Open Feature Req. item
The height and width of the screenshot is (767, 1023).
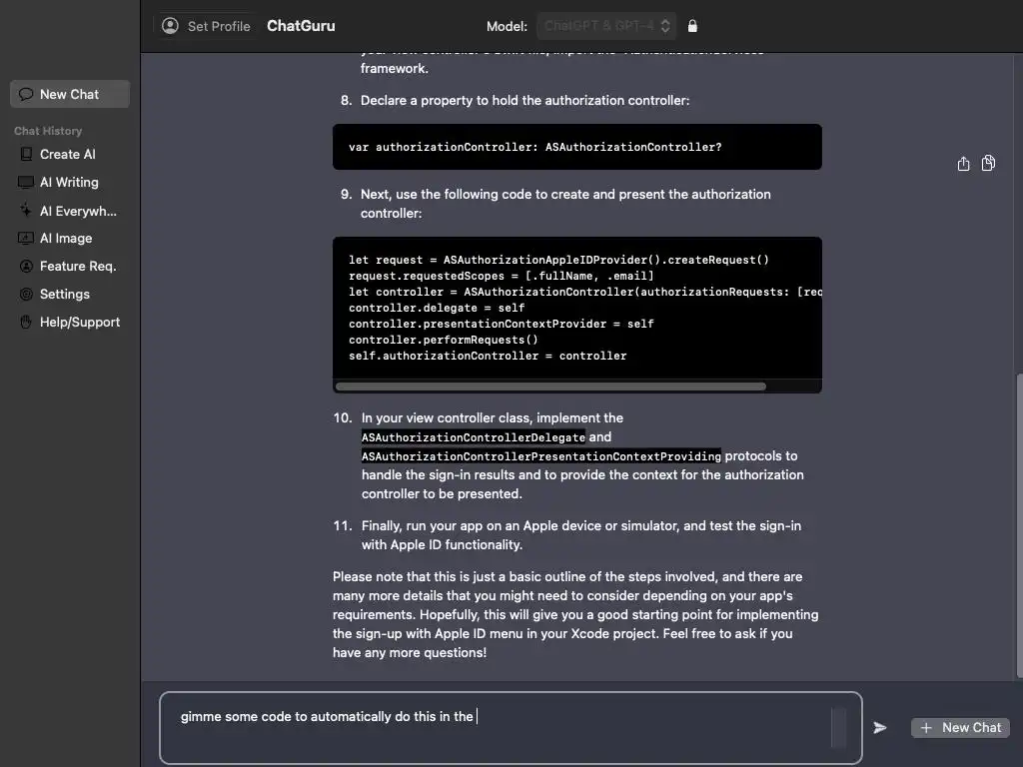click(78, 266)
